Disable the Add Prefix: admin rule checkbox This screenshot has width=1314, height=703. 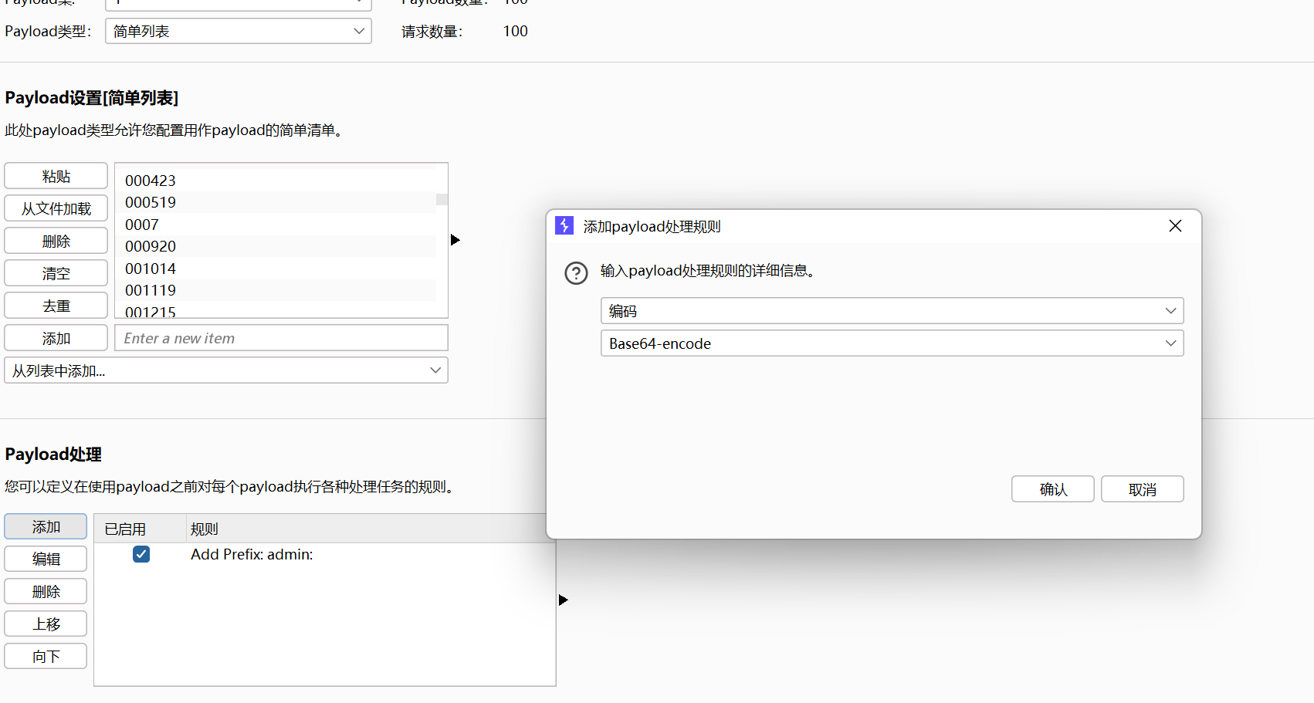pos(141,554)
